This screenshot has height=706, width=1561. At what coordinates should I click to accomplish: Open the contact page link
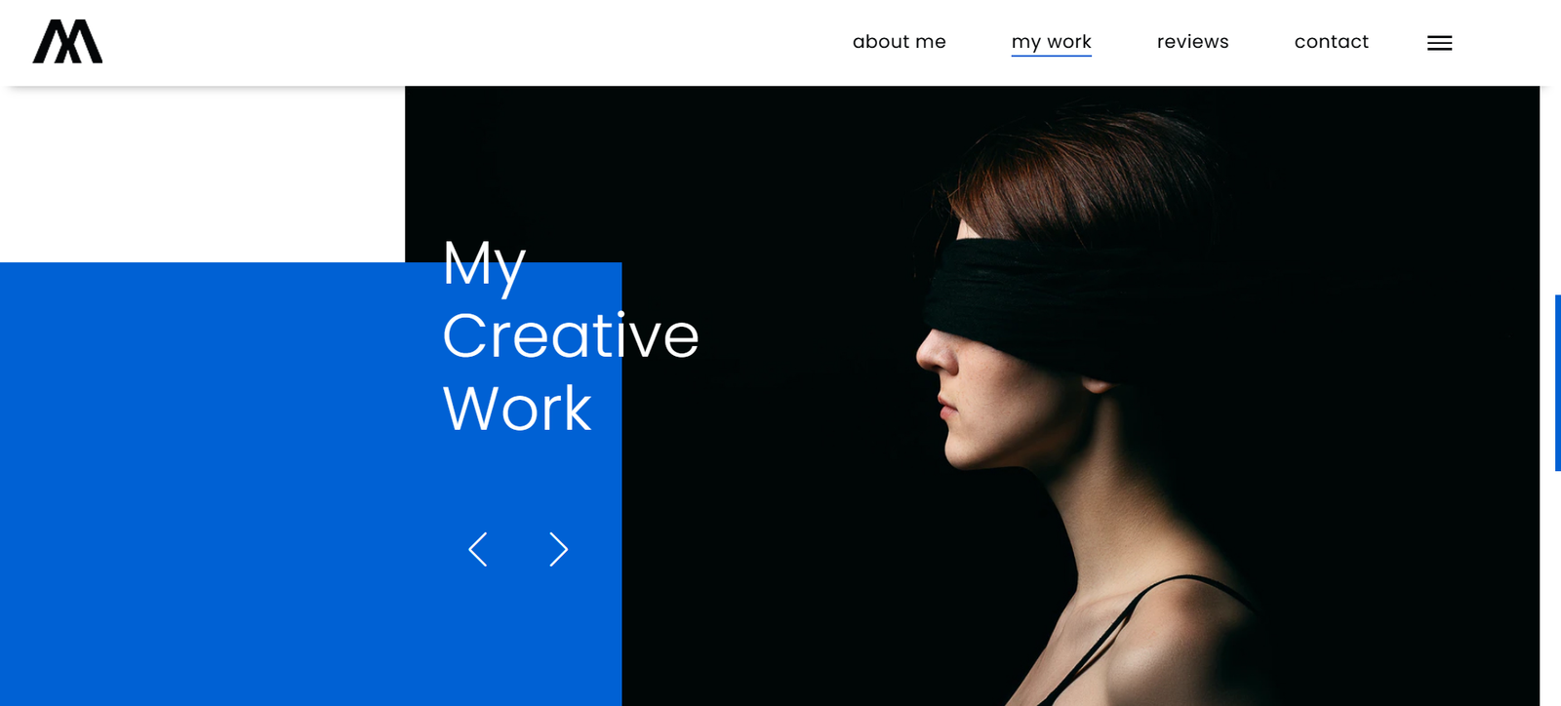point(1331,42)
